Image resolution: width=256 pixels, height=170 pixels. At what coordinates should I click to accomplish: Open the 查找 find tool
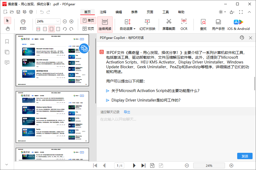[203, 25]
